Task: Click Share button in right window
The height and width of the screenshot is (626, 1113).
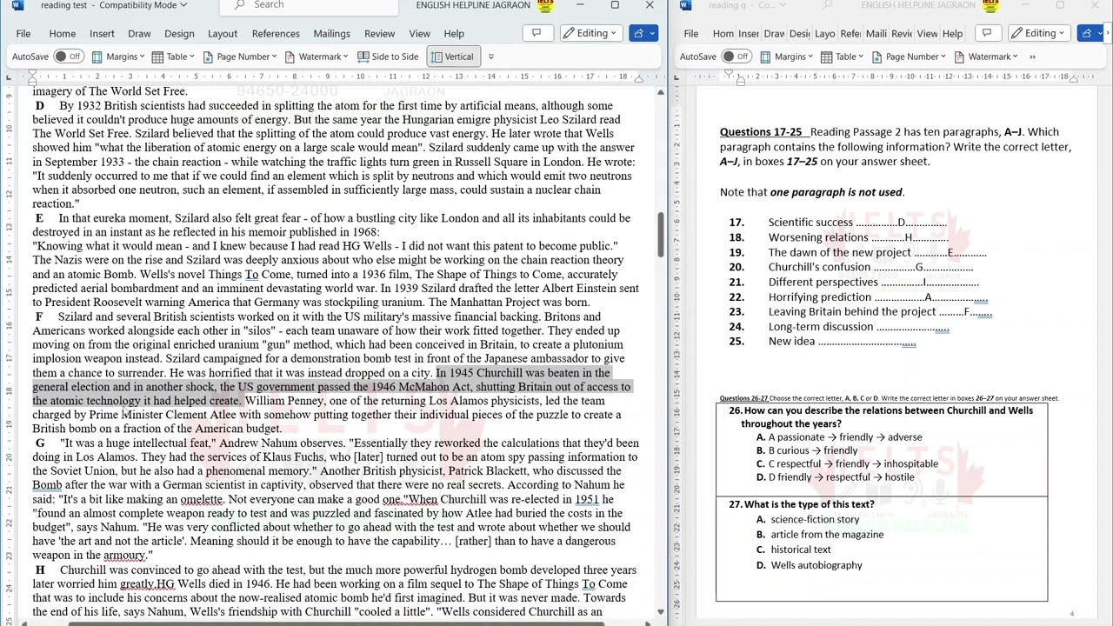Action: [1090, 33]
